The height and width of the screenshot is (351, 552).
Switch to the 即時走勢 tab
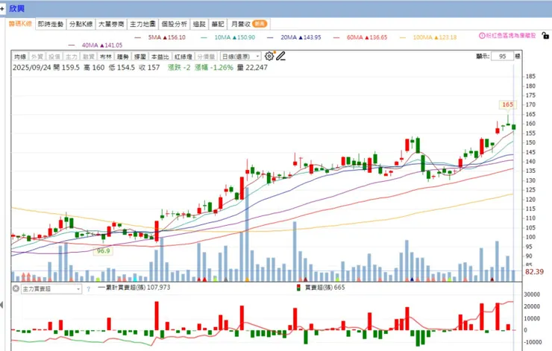(x=51, y=24)
